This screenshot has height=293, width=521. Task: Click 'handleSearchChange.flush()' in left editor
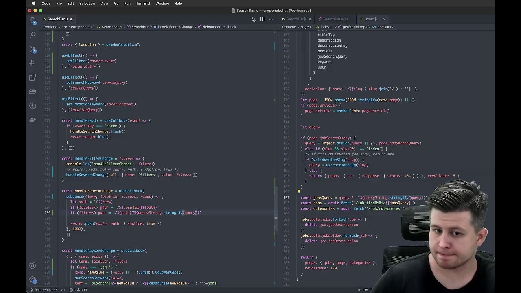point(98,131)
